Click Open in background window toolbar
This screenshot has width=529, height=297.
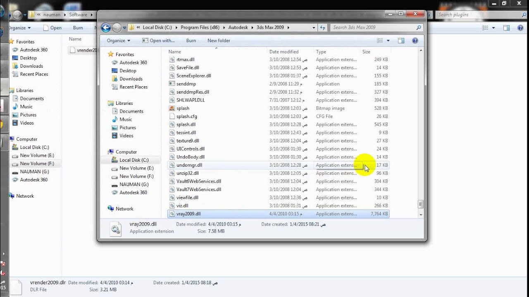[52, 28]
